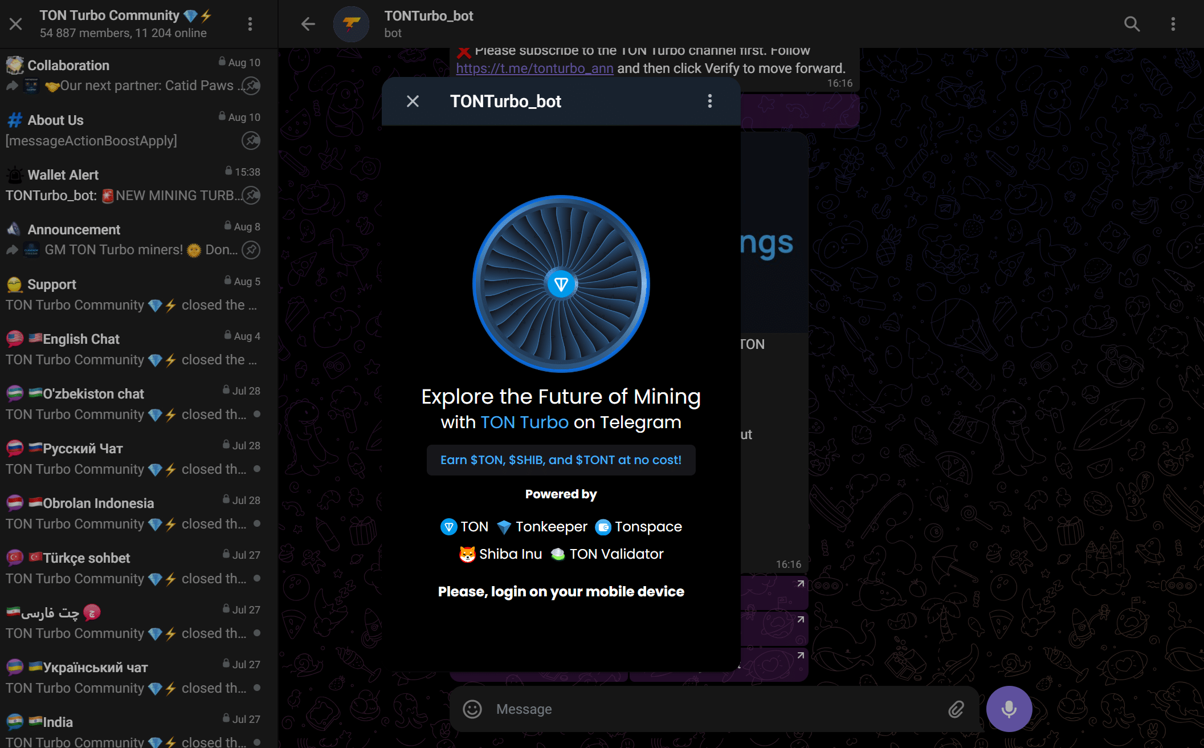Click the https://t.me/tonturbo_ann link
1204x748 pixels.
535,68
